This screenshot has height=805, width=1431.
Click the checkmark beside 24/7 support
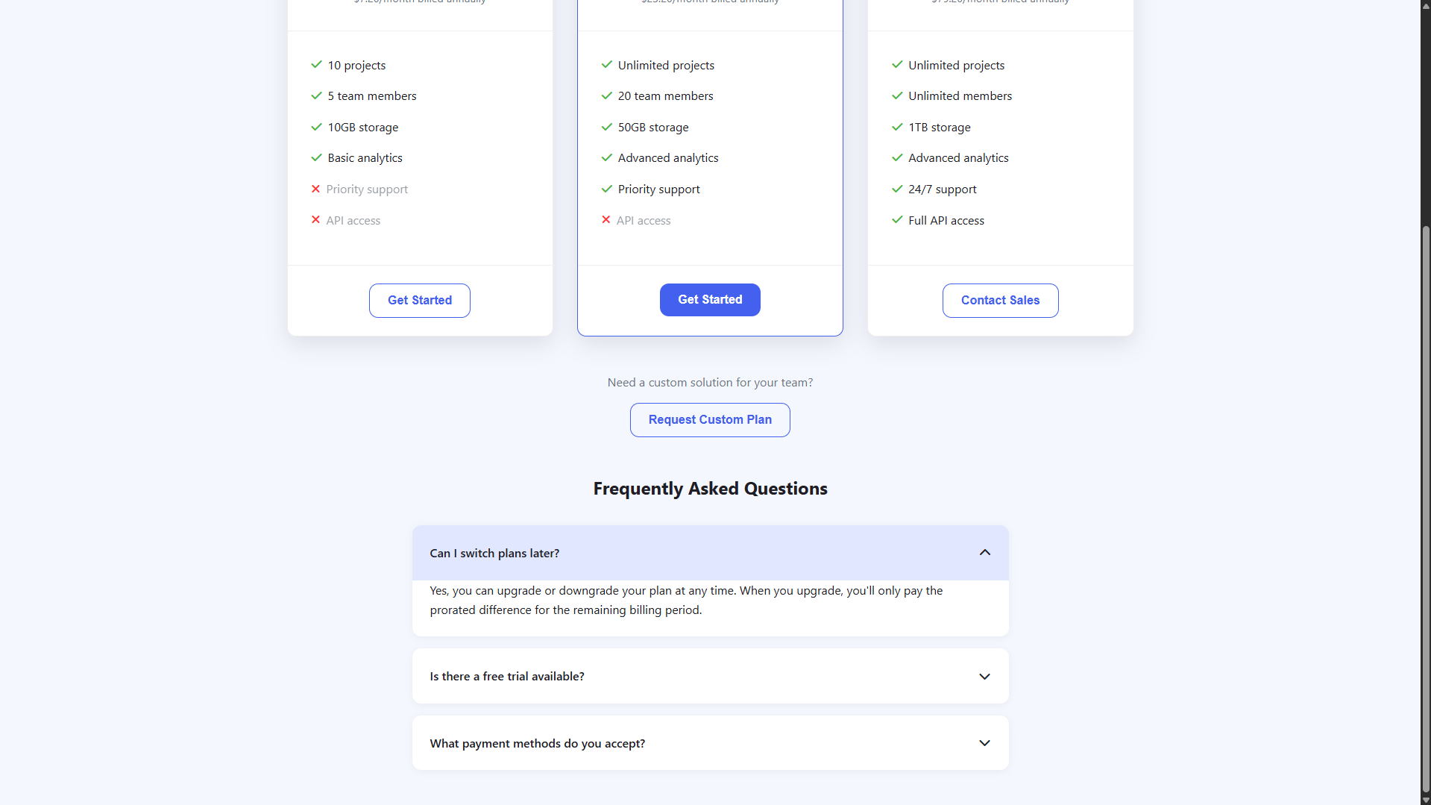pos(897,189)
